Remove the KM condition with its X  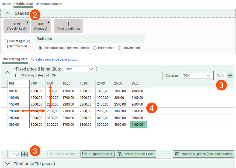point(48,22)
